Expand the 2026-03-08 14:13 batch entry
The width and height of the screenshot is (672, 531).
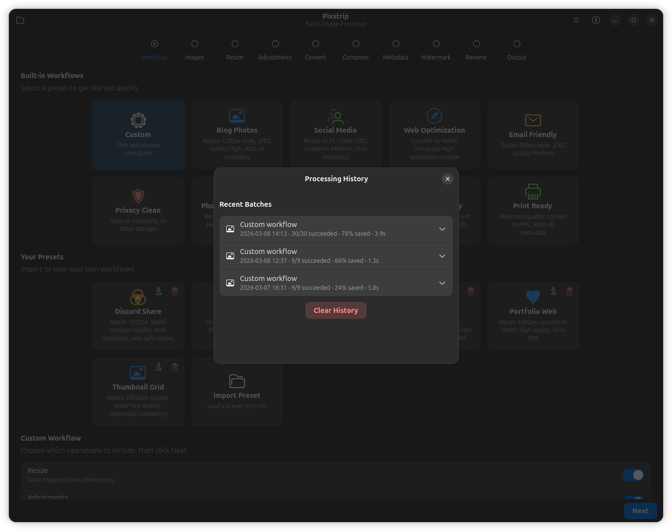[x=442, y=229]
